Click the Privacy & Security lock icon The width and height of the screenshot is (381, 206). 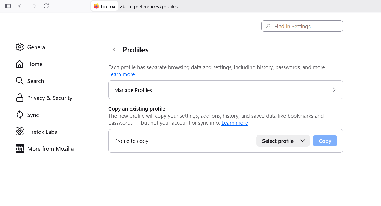20,98
